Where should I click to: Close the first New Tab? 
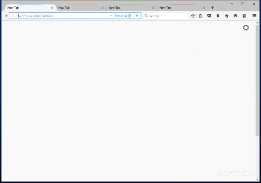[x=52, y=8]
